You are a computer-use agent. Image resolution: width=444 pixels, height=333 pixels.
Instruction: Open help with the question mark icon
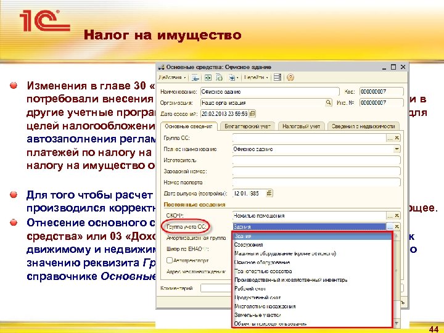coord(290,77)
